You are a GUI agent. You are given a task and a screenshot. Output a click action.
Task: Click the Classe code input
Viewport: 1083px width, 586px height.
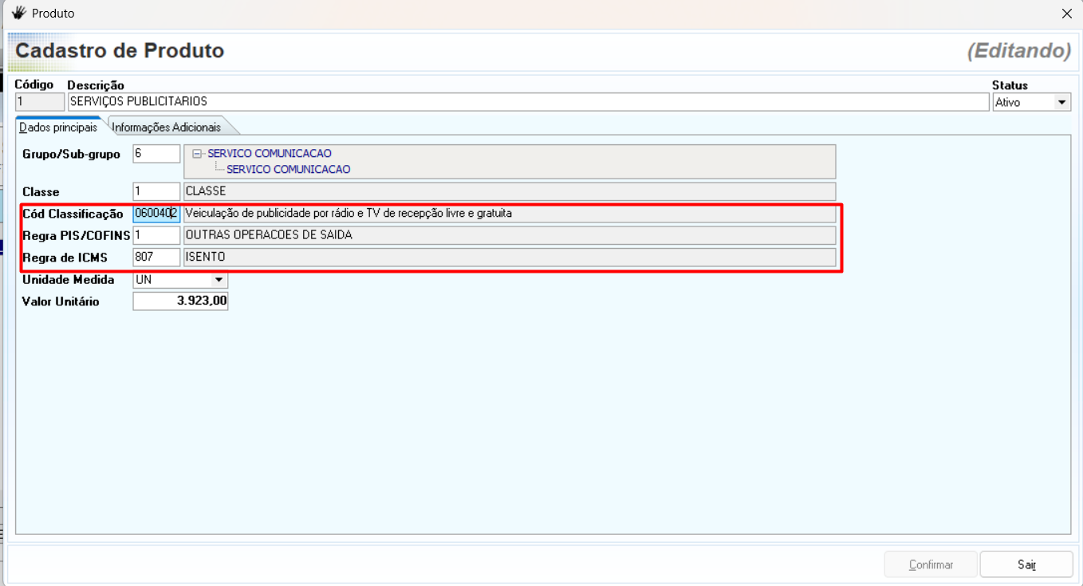click(156, 191)
